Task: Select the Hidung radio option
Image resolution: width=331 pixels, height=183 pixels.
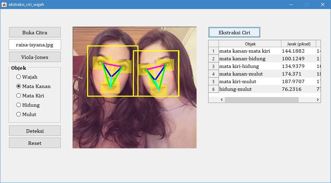Action: click(x=19, y=105)
